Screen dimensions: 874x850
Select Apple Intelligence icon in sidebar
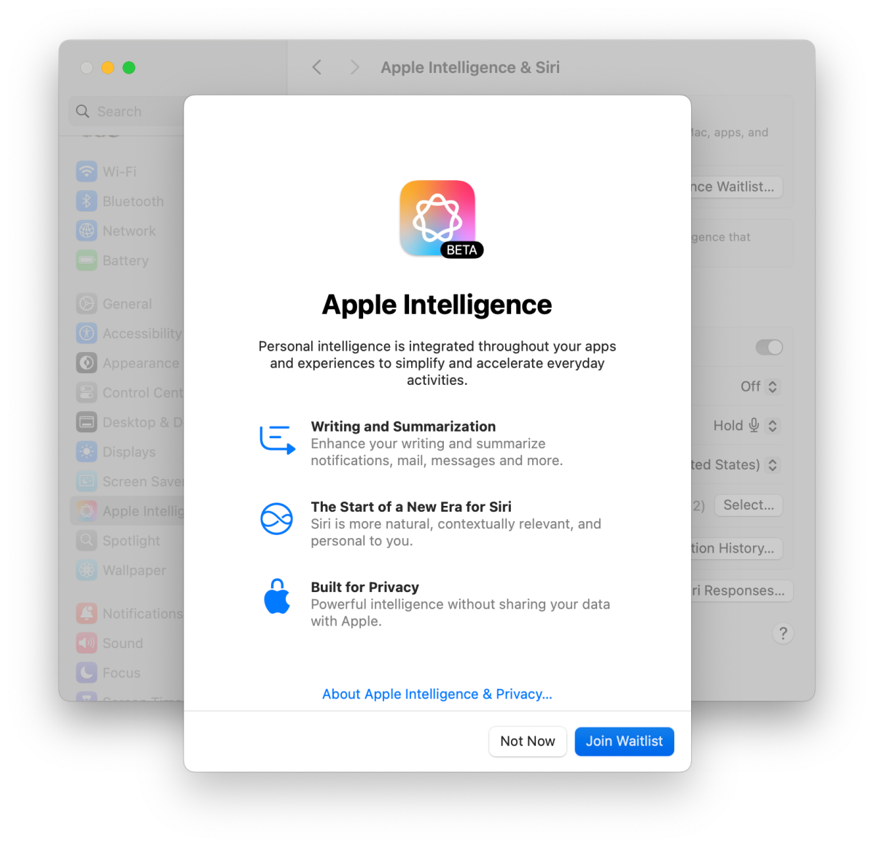[87, 510]
